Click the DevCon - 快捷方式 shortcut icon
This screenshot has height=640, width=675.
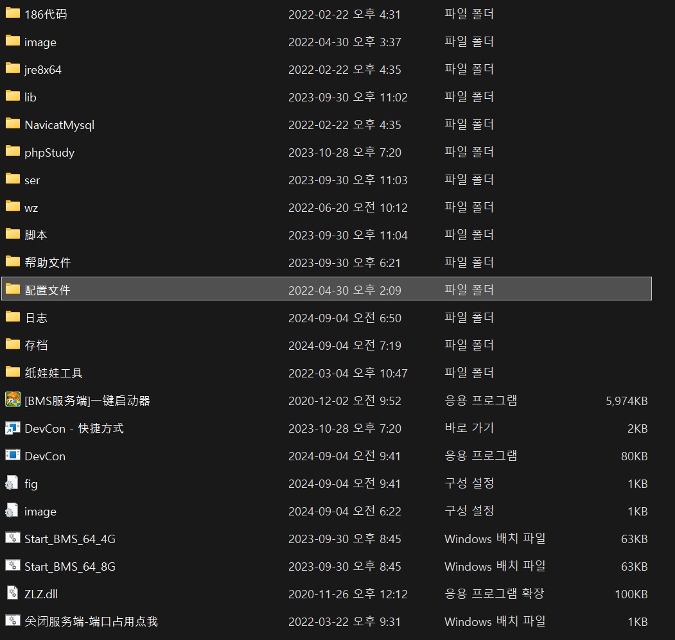pos(12,428)
